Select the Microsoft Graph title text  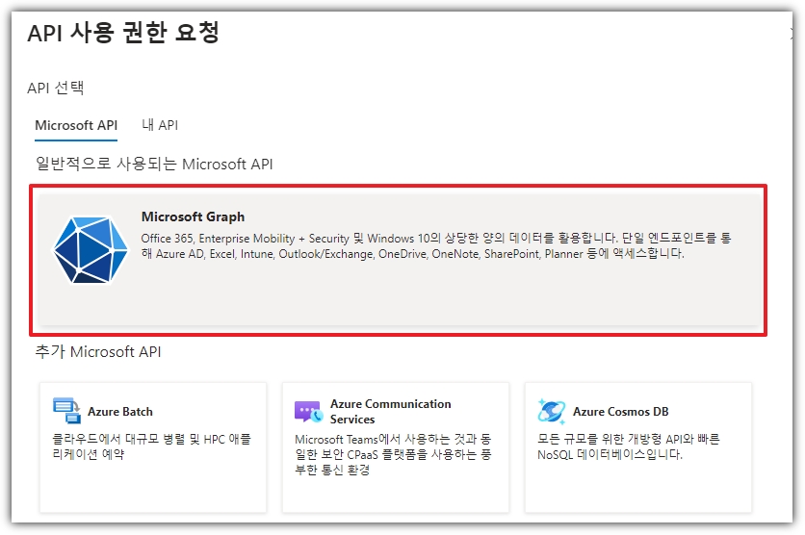pos(193,217)
